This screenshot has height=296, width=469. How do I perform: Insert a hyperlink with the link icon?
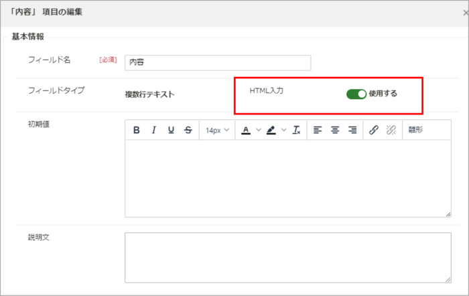(x=374, y=130)
